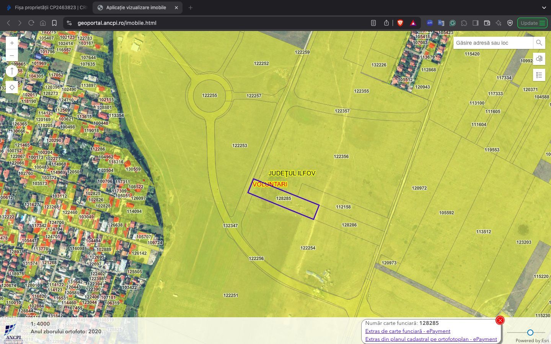
Task: Toggle reader mode in address bar
Action: tap(373, 23)
